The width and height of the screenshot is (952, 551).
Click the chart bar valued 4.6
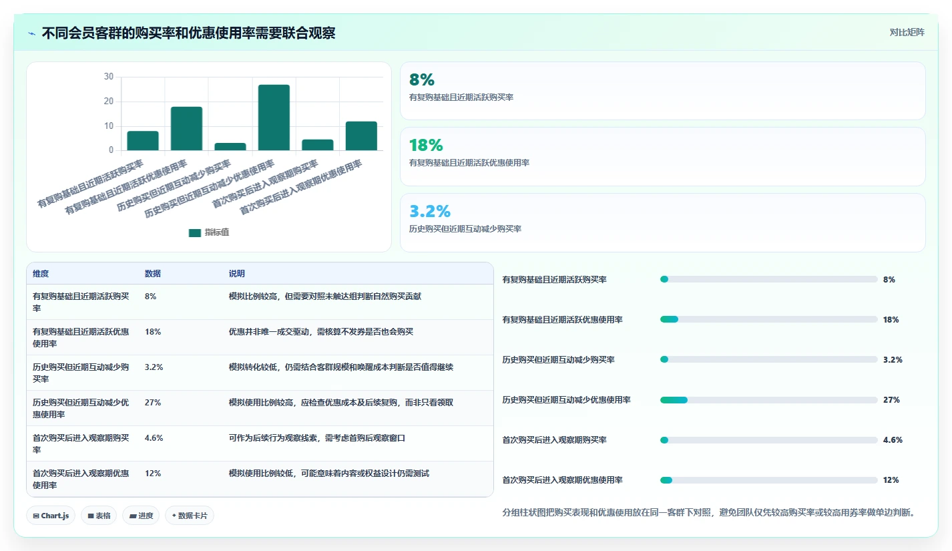pyautogui.click(x=318, y=145)
